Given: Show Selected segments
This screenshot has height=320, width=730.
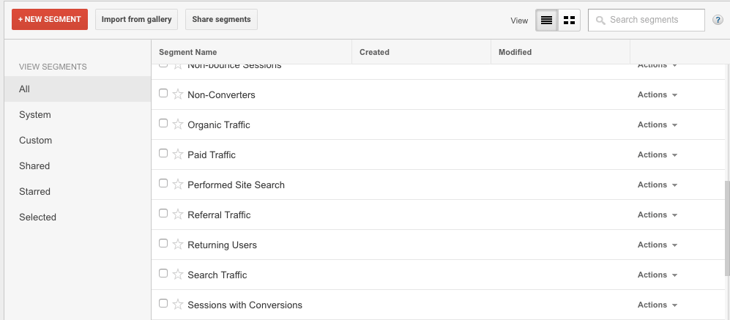Looking at the screenshot, I should coord(78,217).
